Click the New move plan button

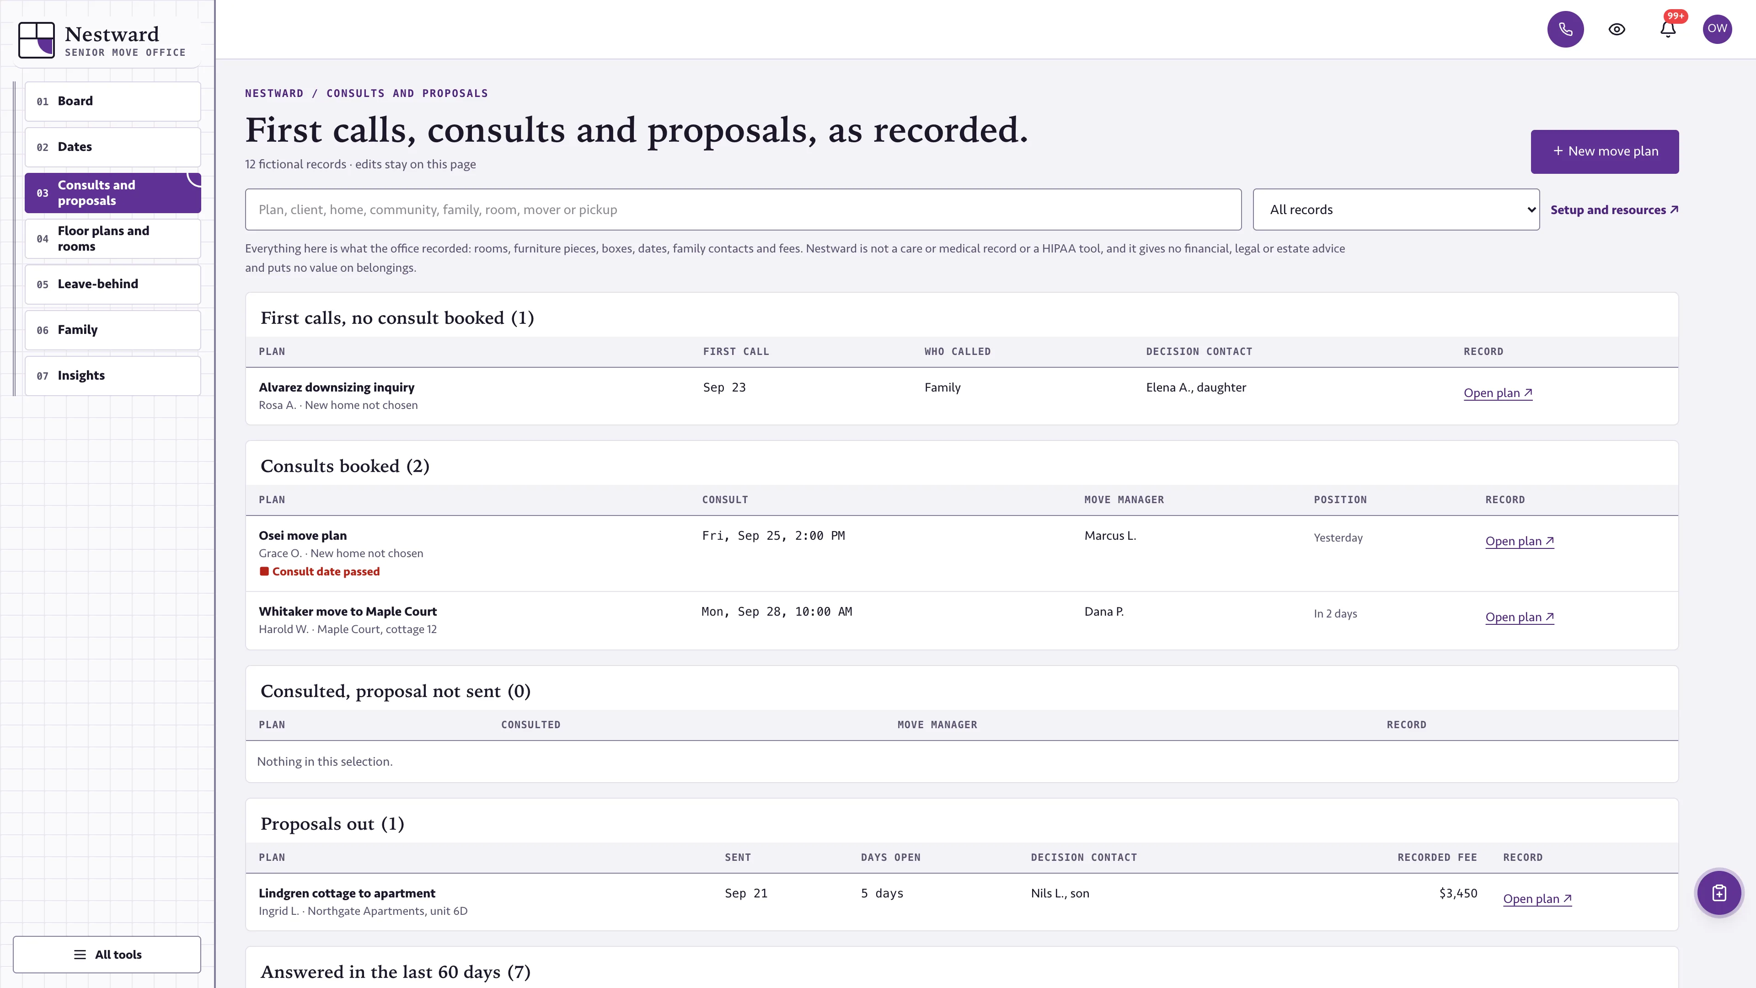tap(1605, 151)
